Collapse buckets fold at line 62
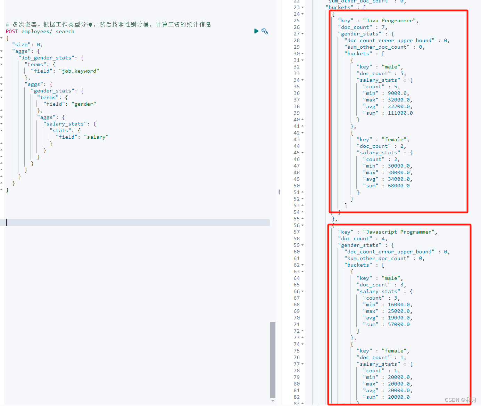This screenshot has height=406, width=481. click(302, 265)
